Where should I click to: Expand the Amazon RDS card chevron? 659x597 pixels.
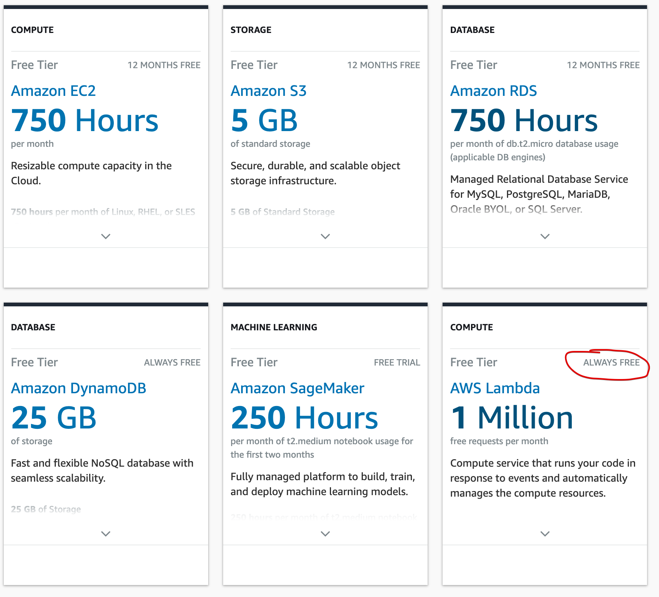(545, 236)
